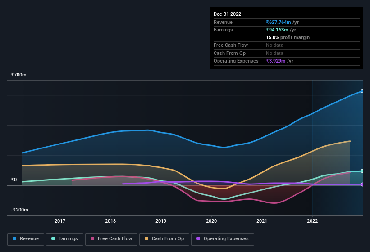
Task: Click the -₹200m y-axis label
Action: (x=19, y=210)
